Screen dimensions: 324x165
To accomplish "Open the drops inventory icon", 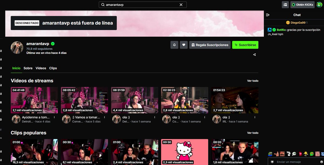I will (x=285, y=5).
